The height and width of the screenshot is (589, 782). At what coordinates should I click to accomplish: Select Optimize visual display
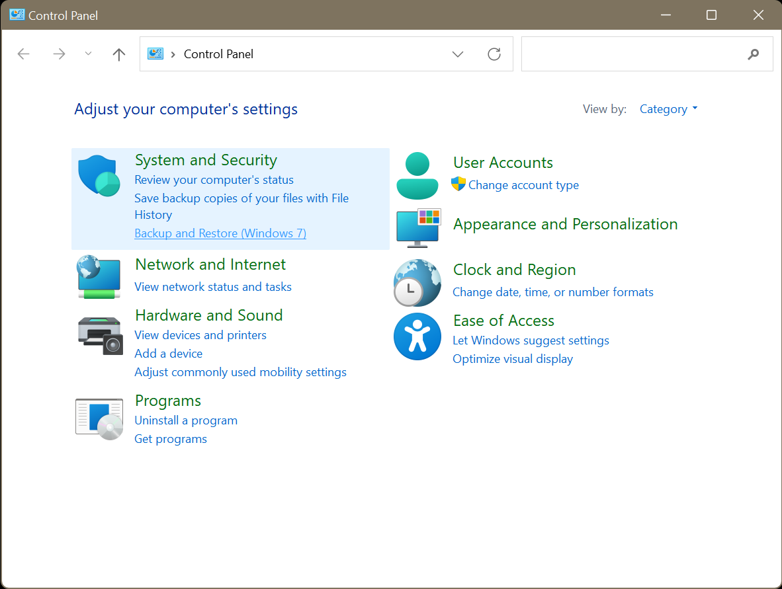click(513, 359)
